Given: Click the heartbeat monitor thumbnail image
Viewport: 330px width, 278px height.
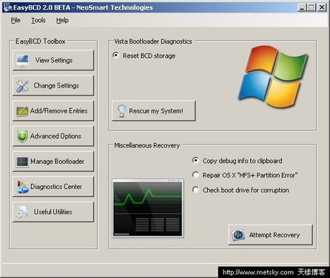Looking at the screenshot, I should [148, 208].
